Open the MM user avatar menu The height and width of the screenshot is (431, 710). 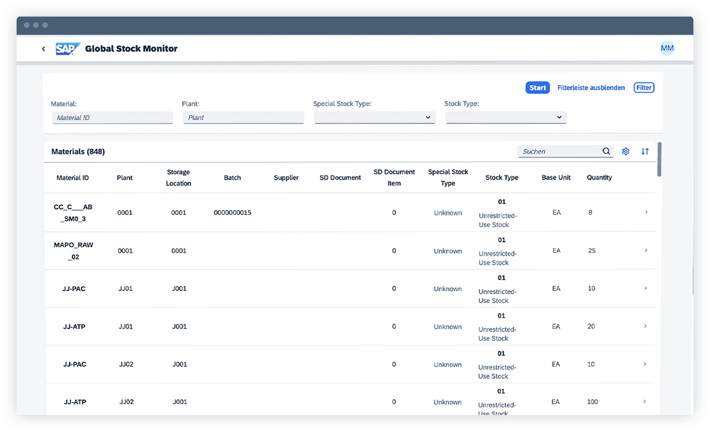667,48
